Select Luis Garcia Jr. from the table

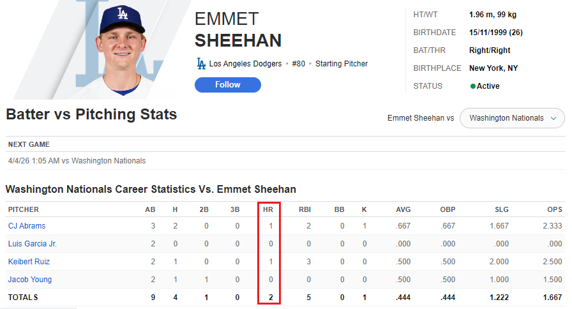tap(33, 244)
